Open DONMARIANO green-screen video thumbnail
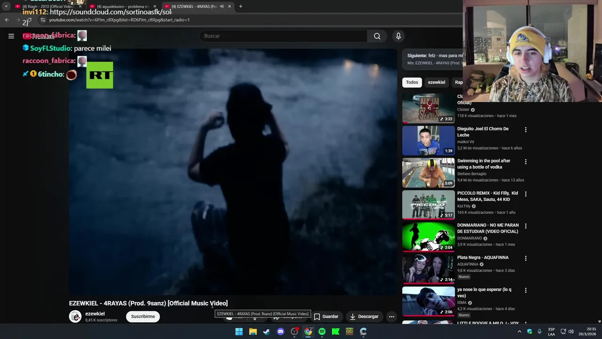 tap(428, 237)
